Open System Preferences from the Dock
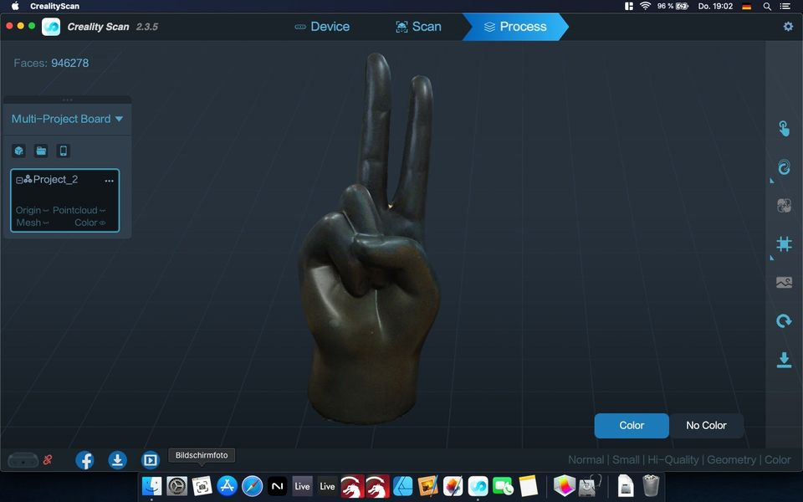Screen dimensions: 803x502 (176, 485)
